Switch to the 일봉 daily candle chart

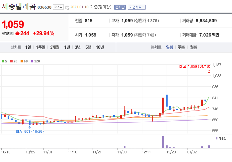coord(169,47)
